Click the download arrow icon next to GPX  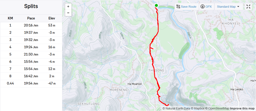click(x=202, y=7)
